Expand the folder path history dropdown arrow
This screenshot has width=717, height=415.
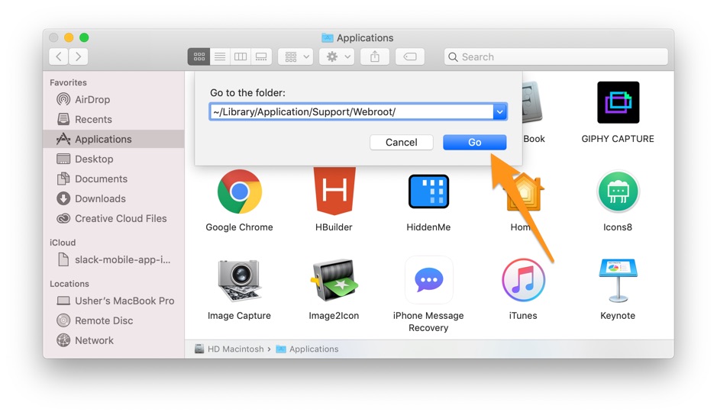pyautogui.click(x=500, y=111)
